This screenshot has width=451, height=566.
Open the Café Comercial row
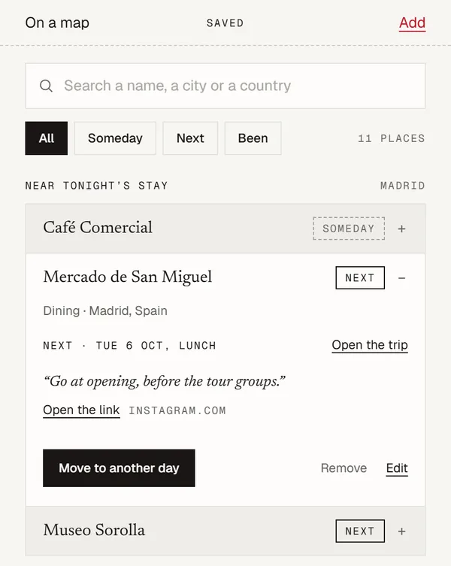click(225, 229)
